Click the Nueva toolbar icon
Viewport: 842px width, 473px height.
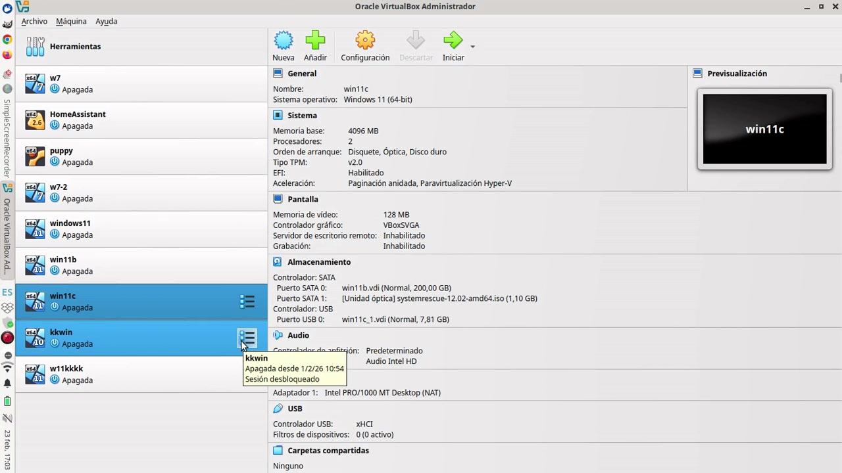tap(284, 41)
